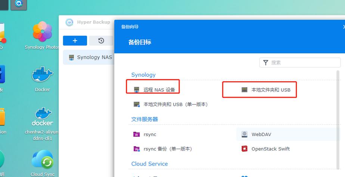This screenshot has height=177, width=345.
Task: Click the 备份向导 dialog title
Action: tap(130, 27)
